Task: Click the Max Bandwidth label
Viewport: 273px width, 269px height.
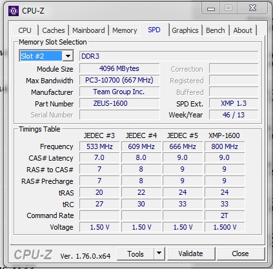Action: 50,81
